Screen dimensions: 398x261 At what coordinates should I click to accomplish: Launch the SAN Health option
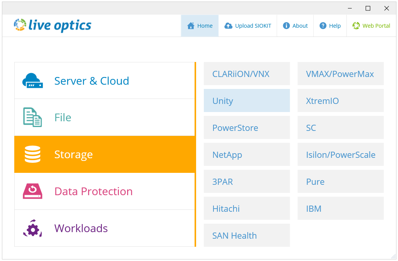(247, 236)
